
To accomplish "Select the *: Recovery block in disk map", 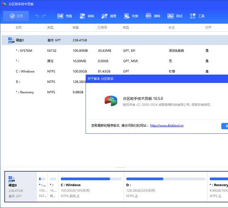I will point(218,187).
